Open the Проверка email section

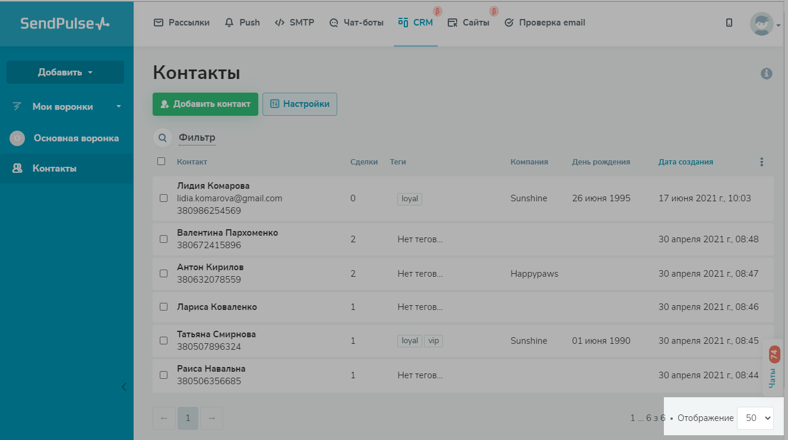tap(544, 23)
